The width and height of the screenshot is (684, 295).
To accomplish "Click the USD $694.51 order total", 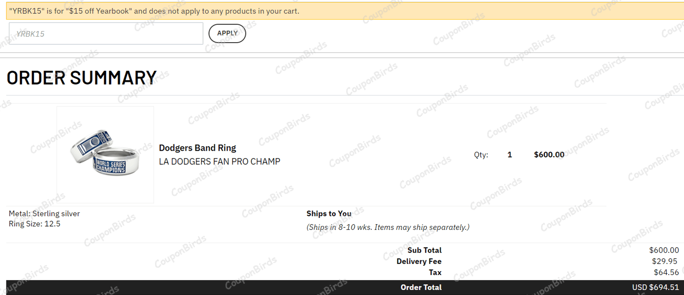I will (655, 287).
